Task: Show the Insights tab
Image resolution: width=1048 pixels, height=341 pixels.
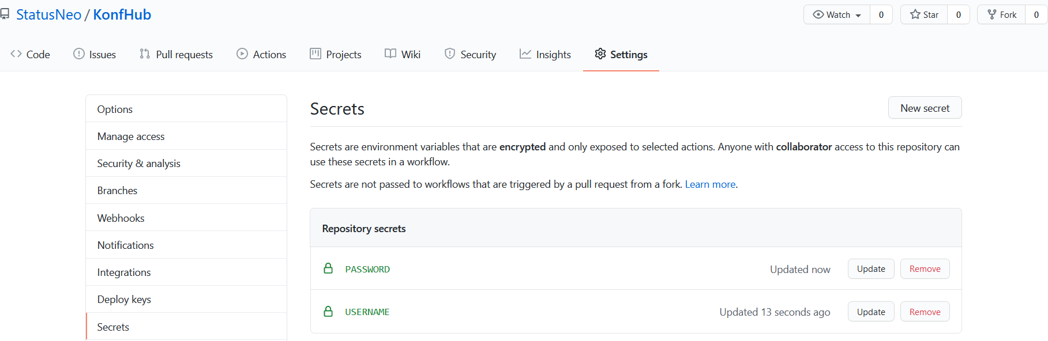Action: [x=545, y=54]
